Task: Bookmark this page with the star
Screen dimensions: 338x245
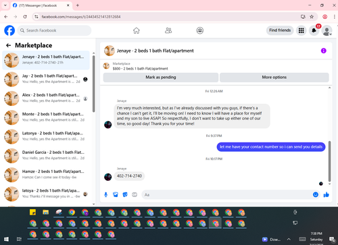Action: coord(312,17)
